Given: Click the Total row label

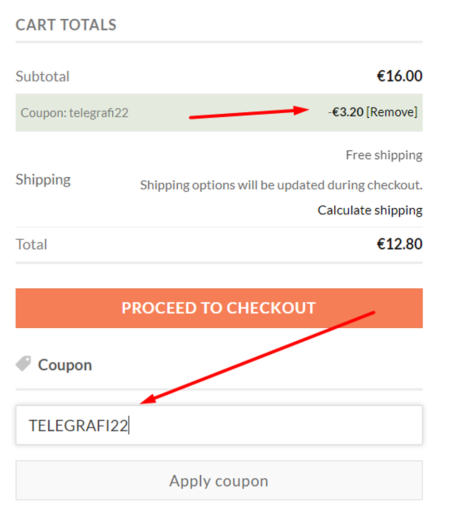Looking at the screenshot, I should click(31, 244).
